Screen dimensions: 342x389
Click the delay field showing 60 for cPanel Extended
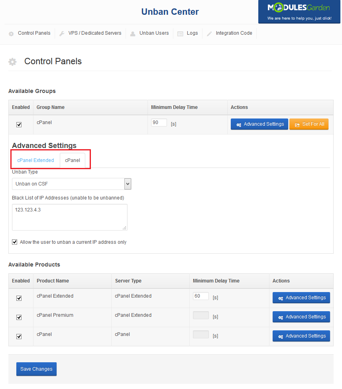[x=201, y=296]
